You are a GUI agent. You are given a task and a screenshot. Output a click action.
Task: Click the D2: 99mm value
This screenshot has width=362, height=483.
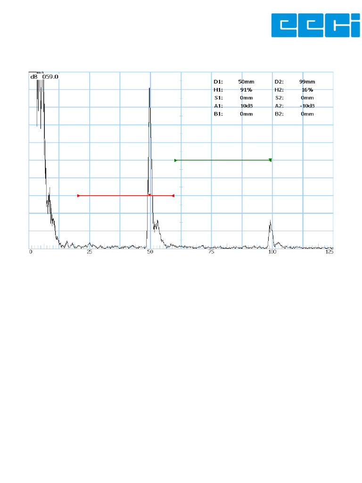click(x=307, y=82)
